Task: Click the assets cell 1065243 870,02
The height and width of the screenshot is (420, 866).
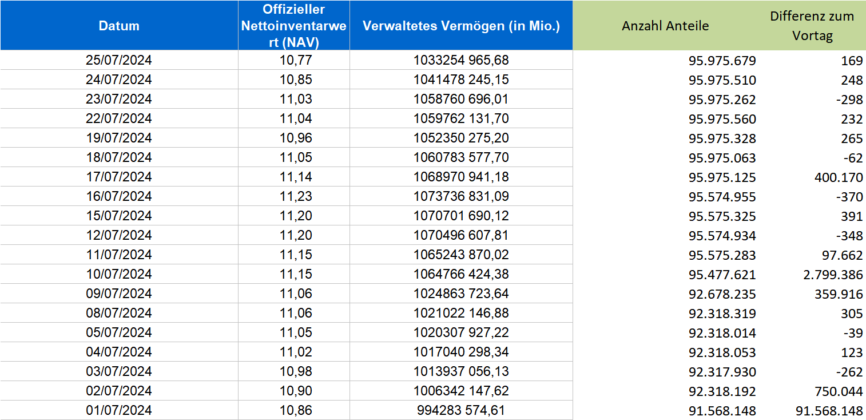Action: (461, 255)
